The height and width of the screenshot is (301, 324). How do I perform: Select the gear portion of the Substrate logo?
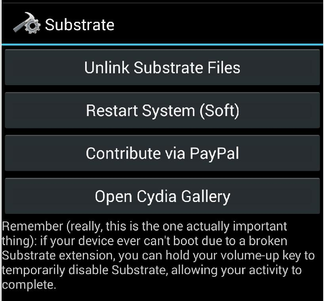[33, 29]
